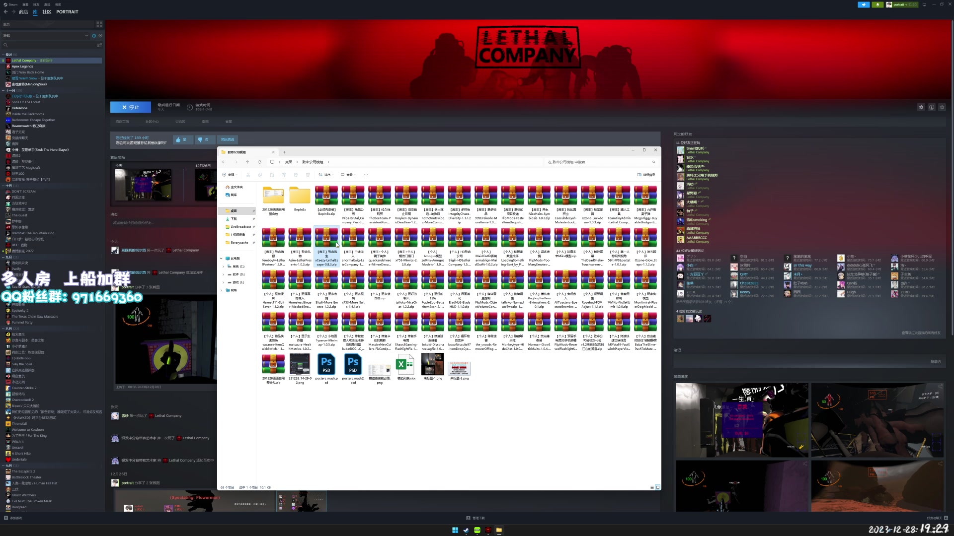Open Steam Library tab

pos(35,12)
